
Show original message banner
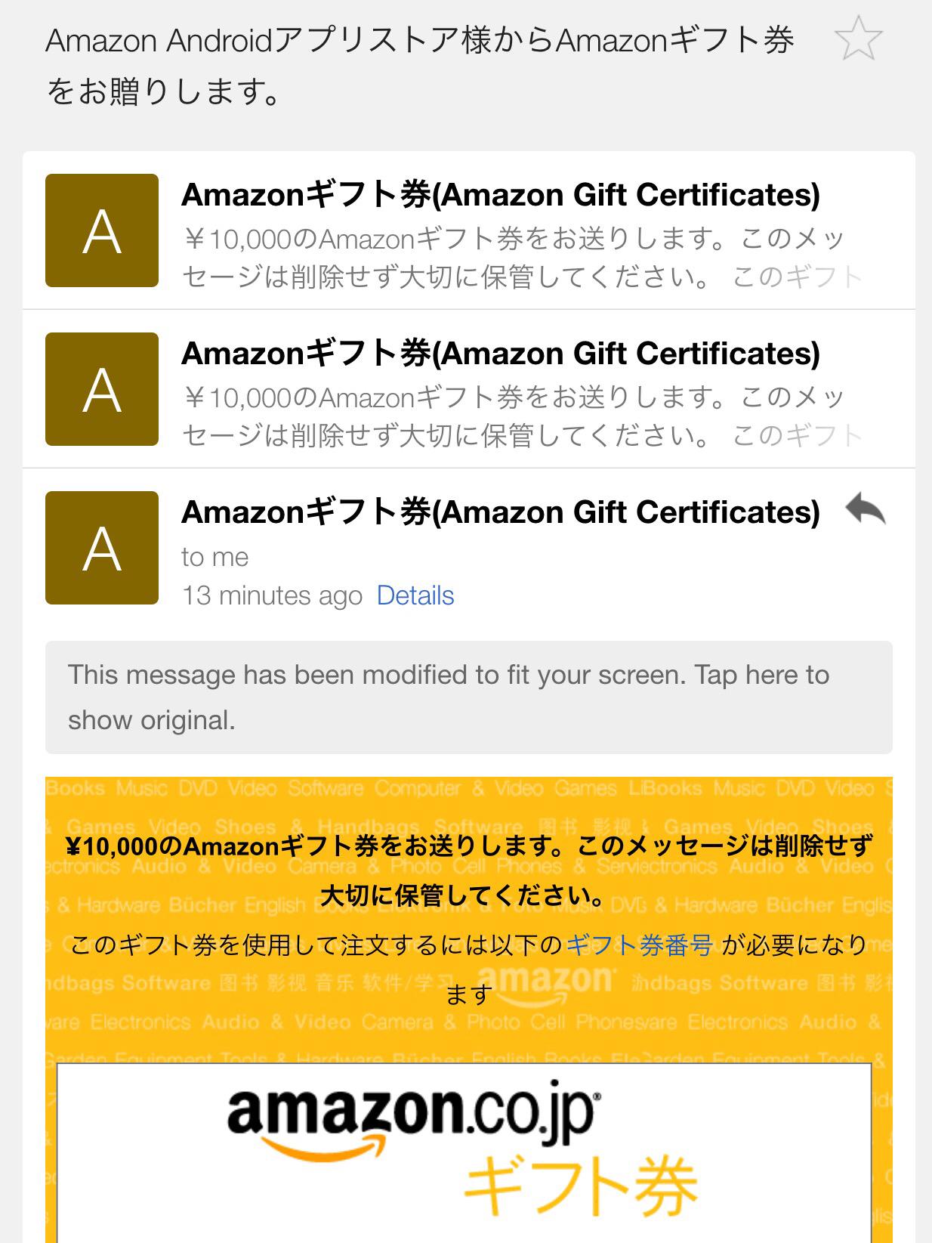[x=468, y=697]
